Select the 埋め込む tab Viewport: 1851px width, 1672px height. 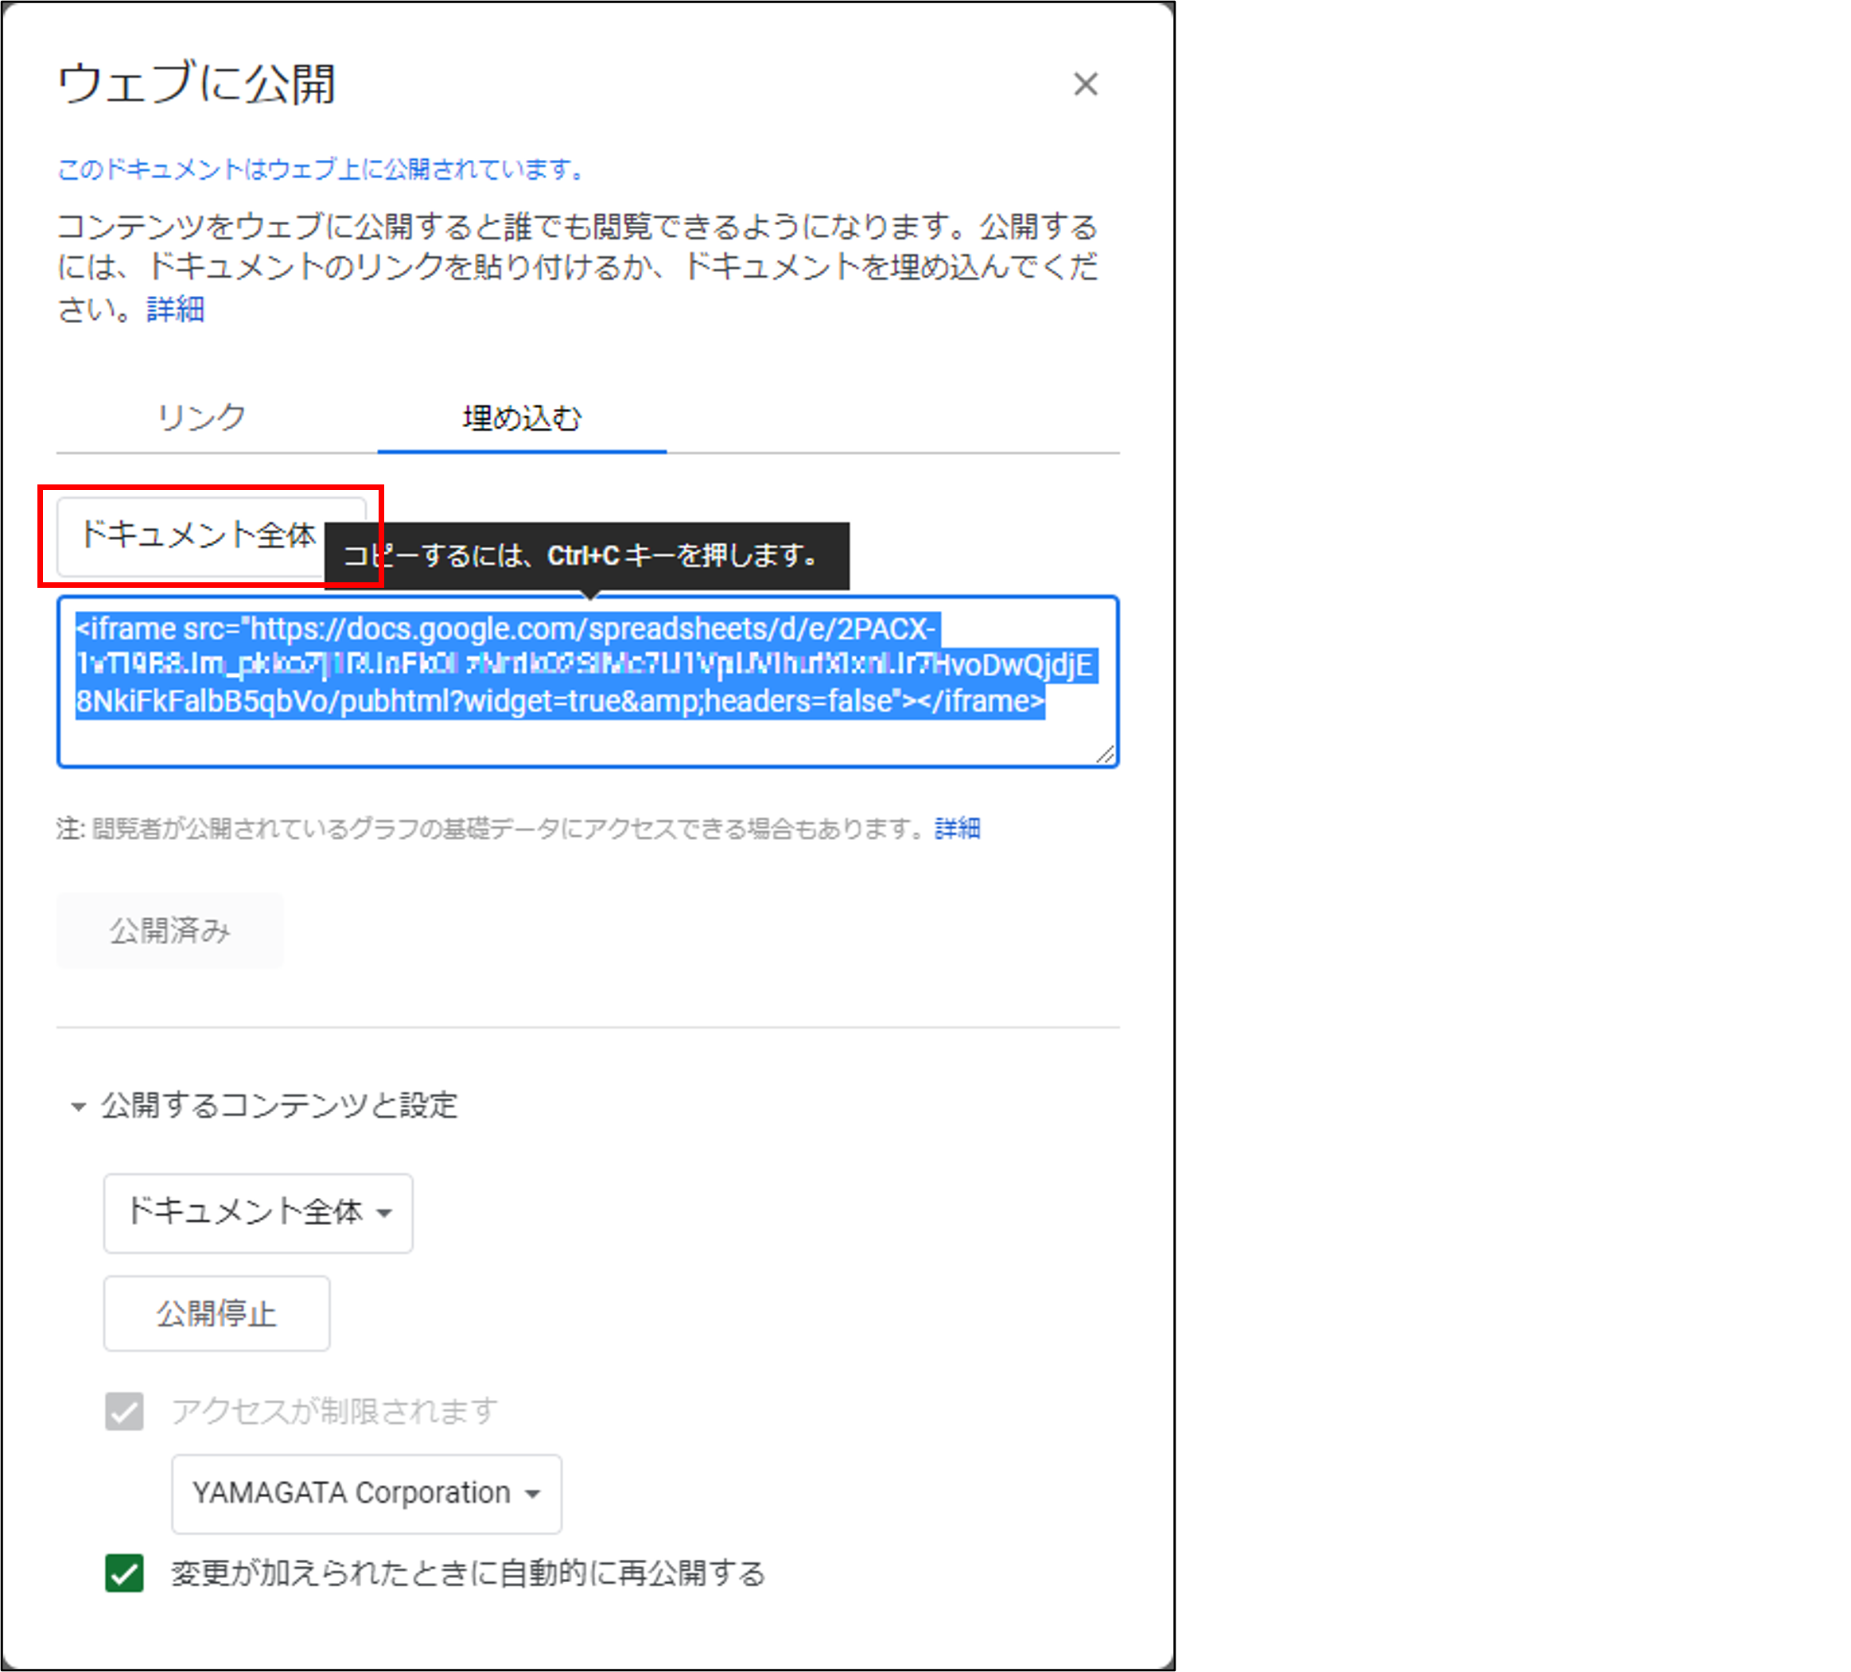pos(522,418)
